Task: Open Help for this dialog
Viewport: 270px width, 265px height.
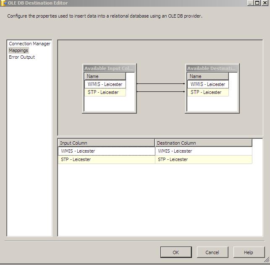Action: coord(249,252)
